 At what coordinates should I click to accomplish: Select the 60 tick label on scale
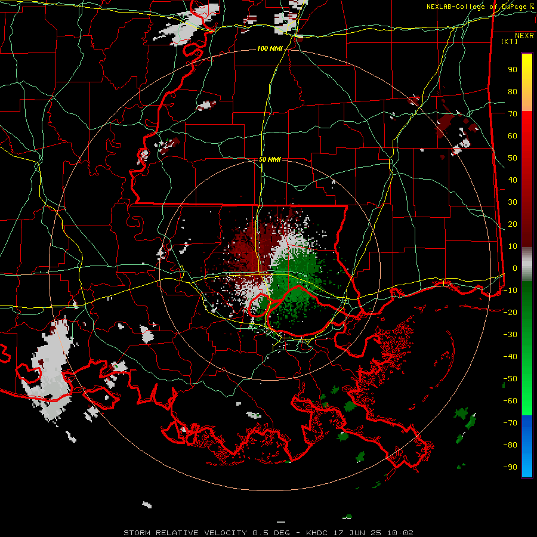[x=513, y=136]
